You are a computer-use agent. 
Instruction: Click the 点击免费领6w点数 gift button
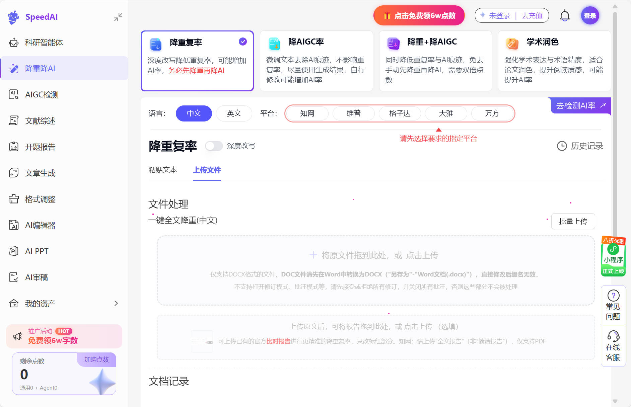coord(419,16)
